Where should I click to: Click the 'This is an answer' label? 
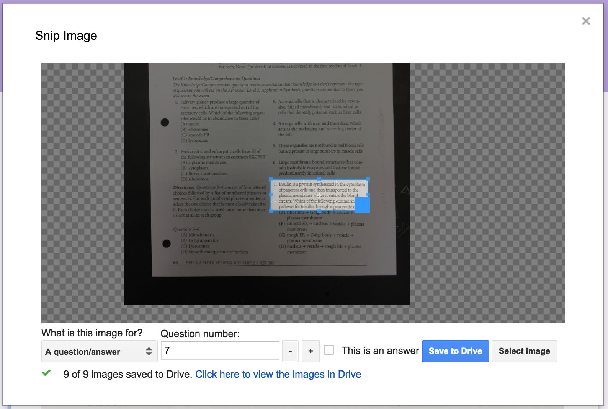coord(380,351)
